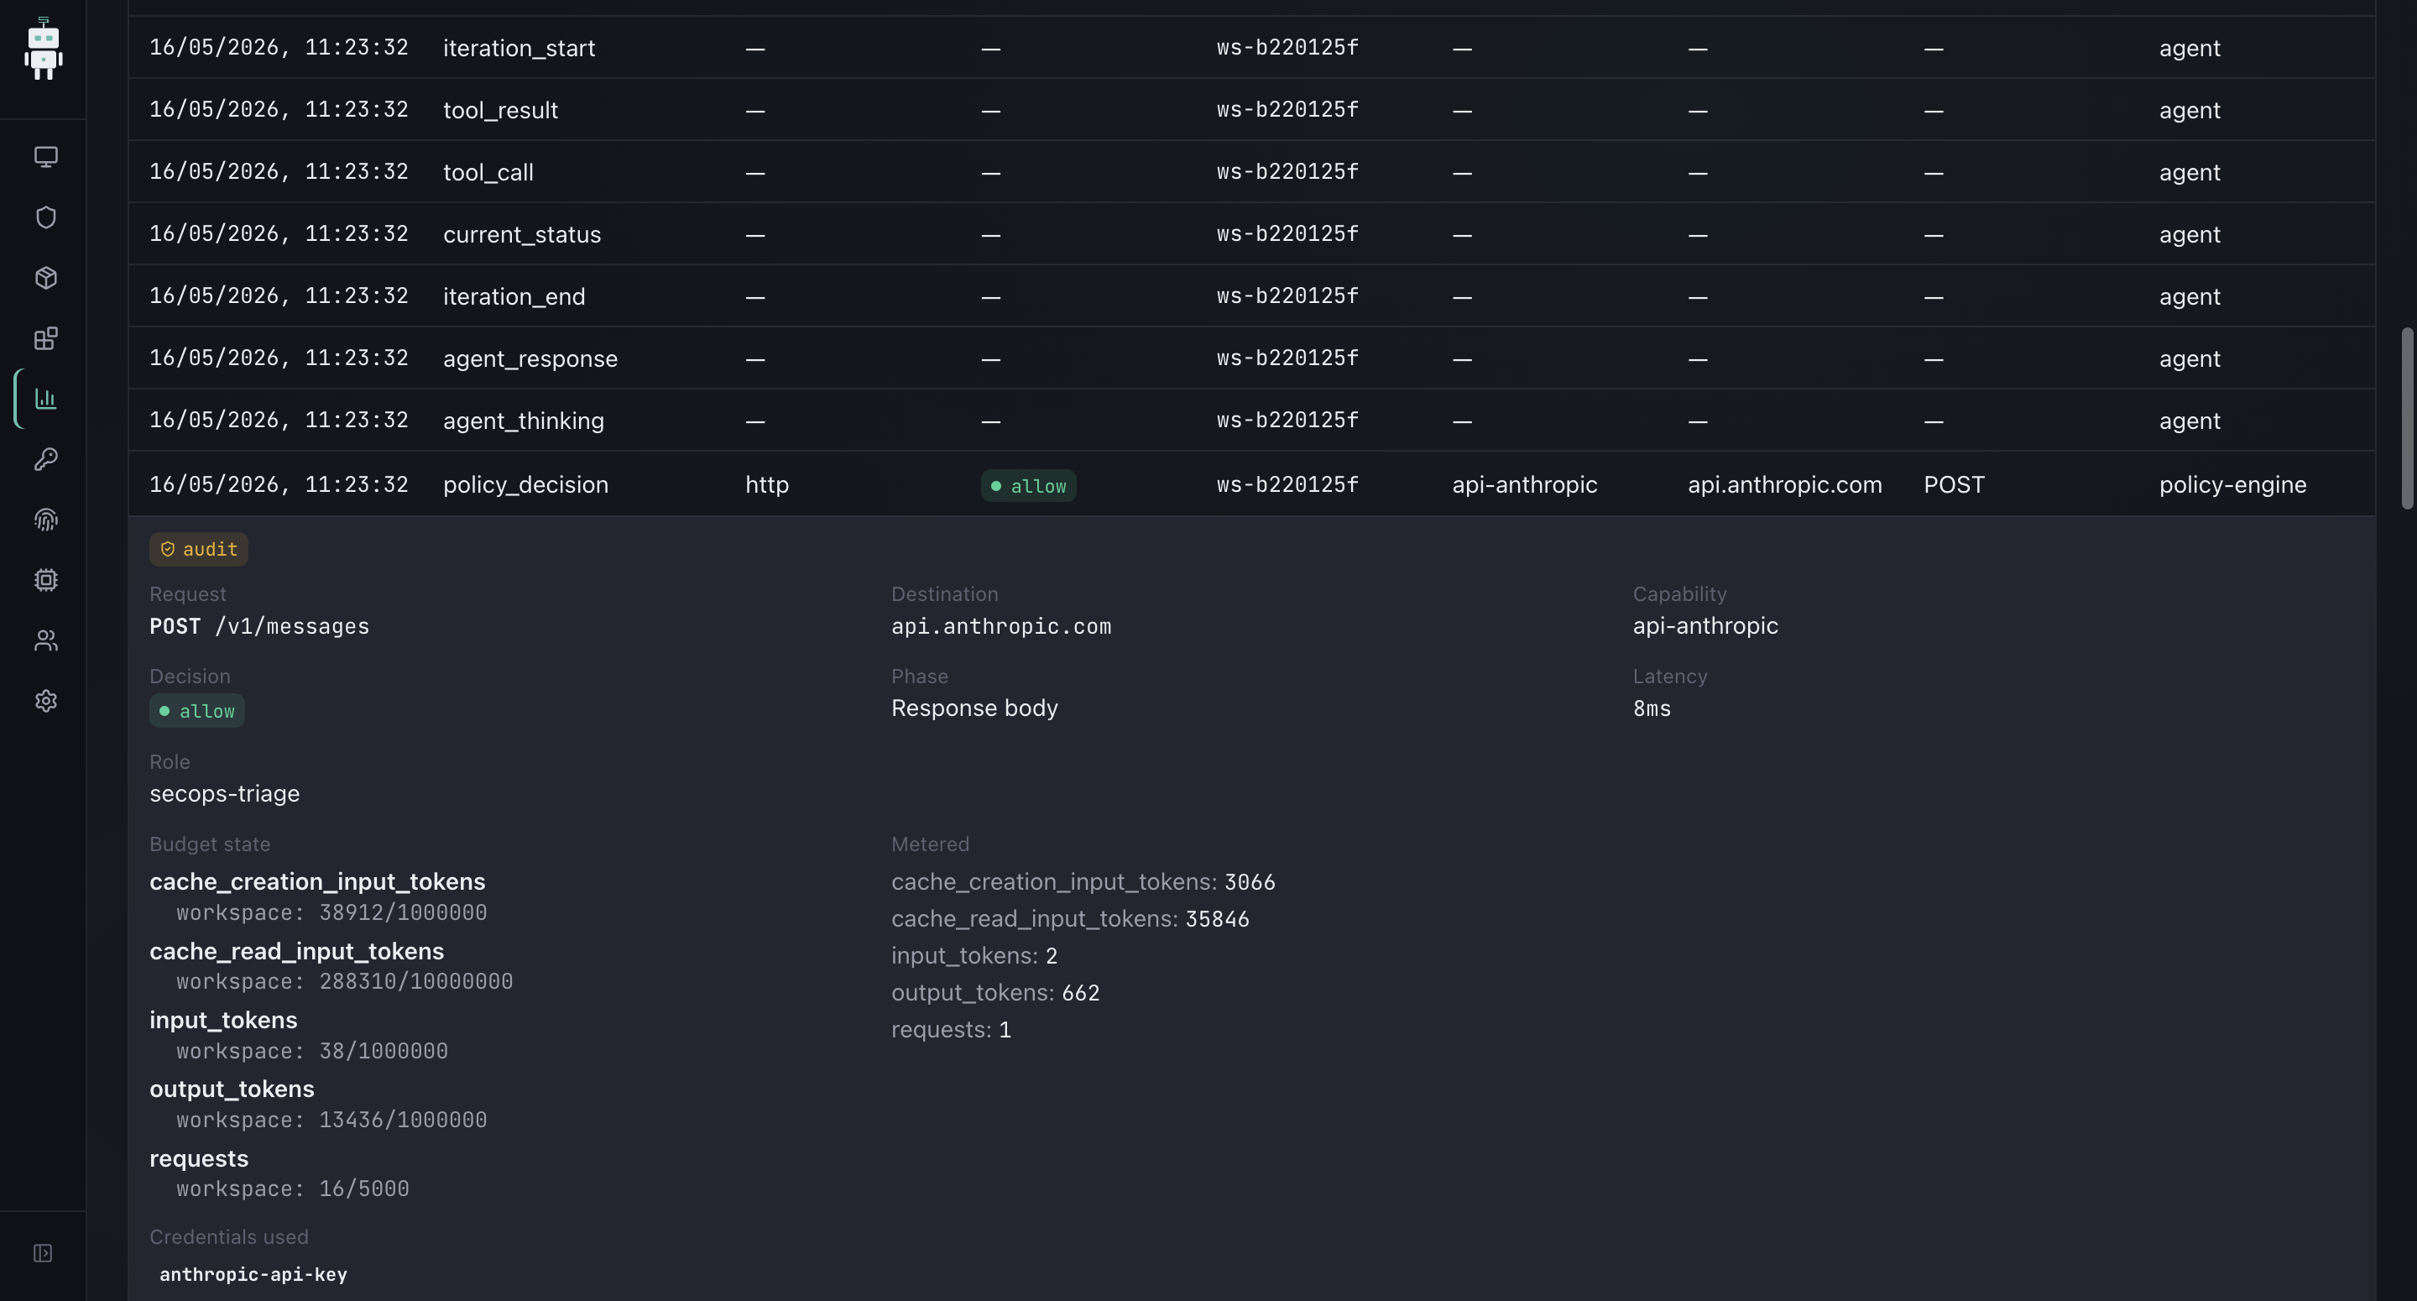
Task: Click the output_tokens budget heading
Action: click(232, 1089)
